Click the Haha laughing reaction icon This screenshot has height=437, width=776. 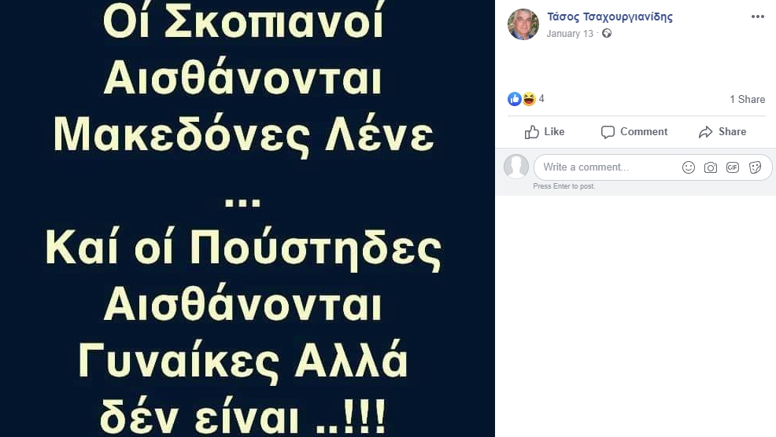tap(529, 99)
